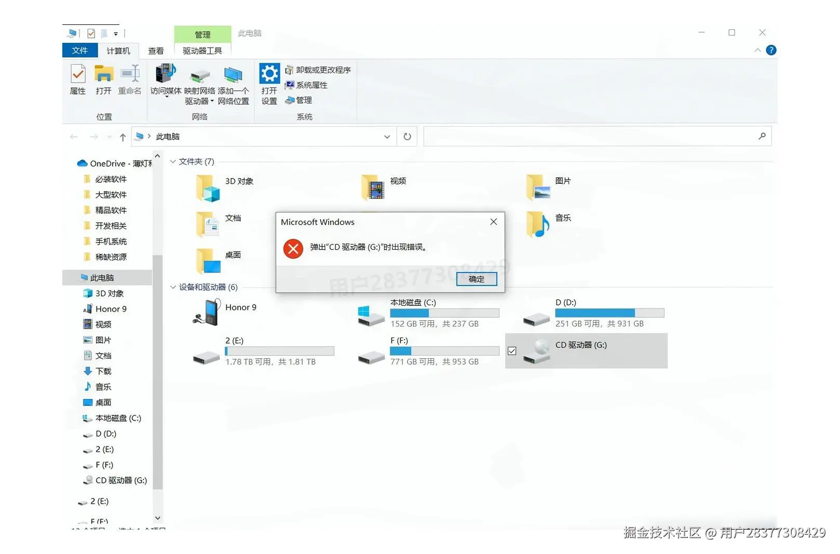Viewport: 840px width, 554px height.
Task: Open 打开设置 (Settings) from the ribbon
Action: [269, 82]
